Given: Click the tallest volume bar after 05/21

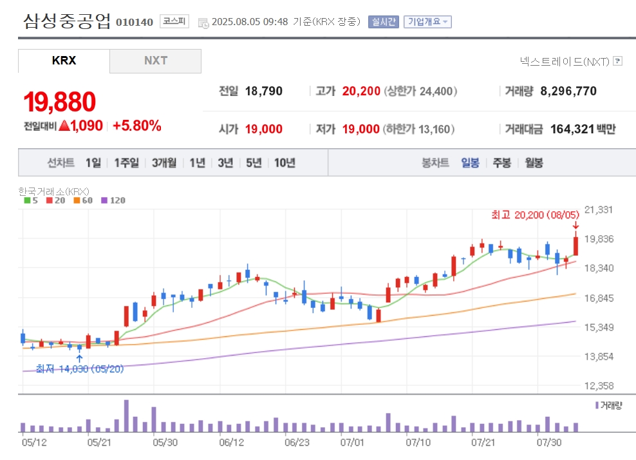Looking at the screenshot, I should pyautogui.click(x=127, y=416).
